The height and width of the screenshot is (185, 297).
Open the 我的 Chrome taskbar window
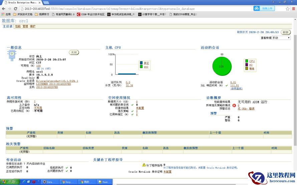(87, 182)
